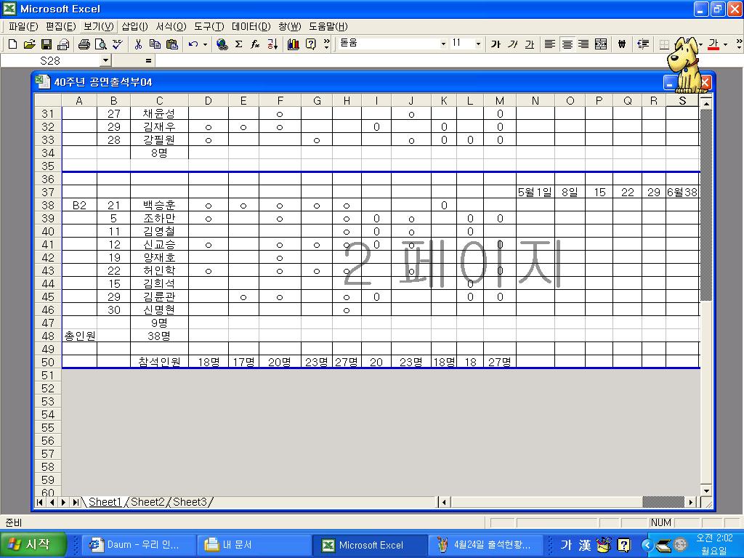Apply the Currency style won icon
This screenshot has height=558, width=744.
[622, 44]
